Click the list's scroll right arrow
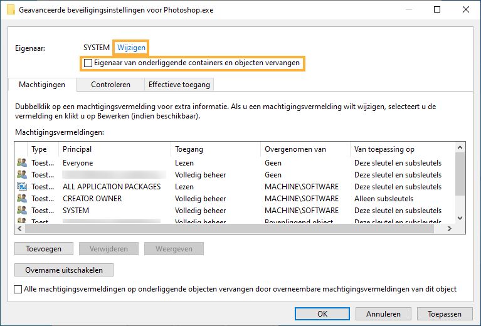The height and width of the screenshot is (326, 481). (450, 228)
